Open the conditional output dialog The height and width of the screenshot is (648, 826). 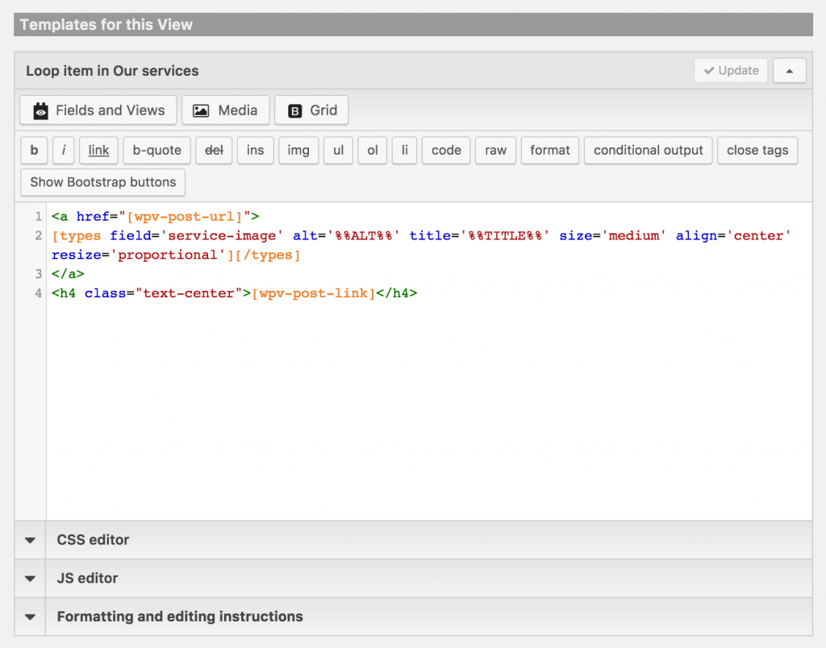click(649, 151)
